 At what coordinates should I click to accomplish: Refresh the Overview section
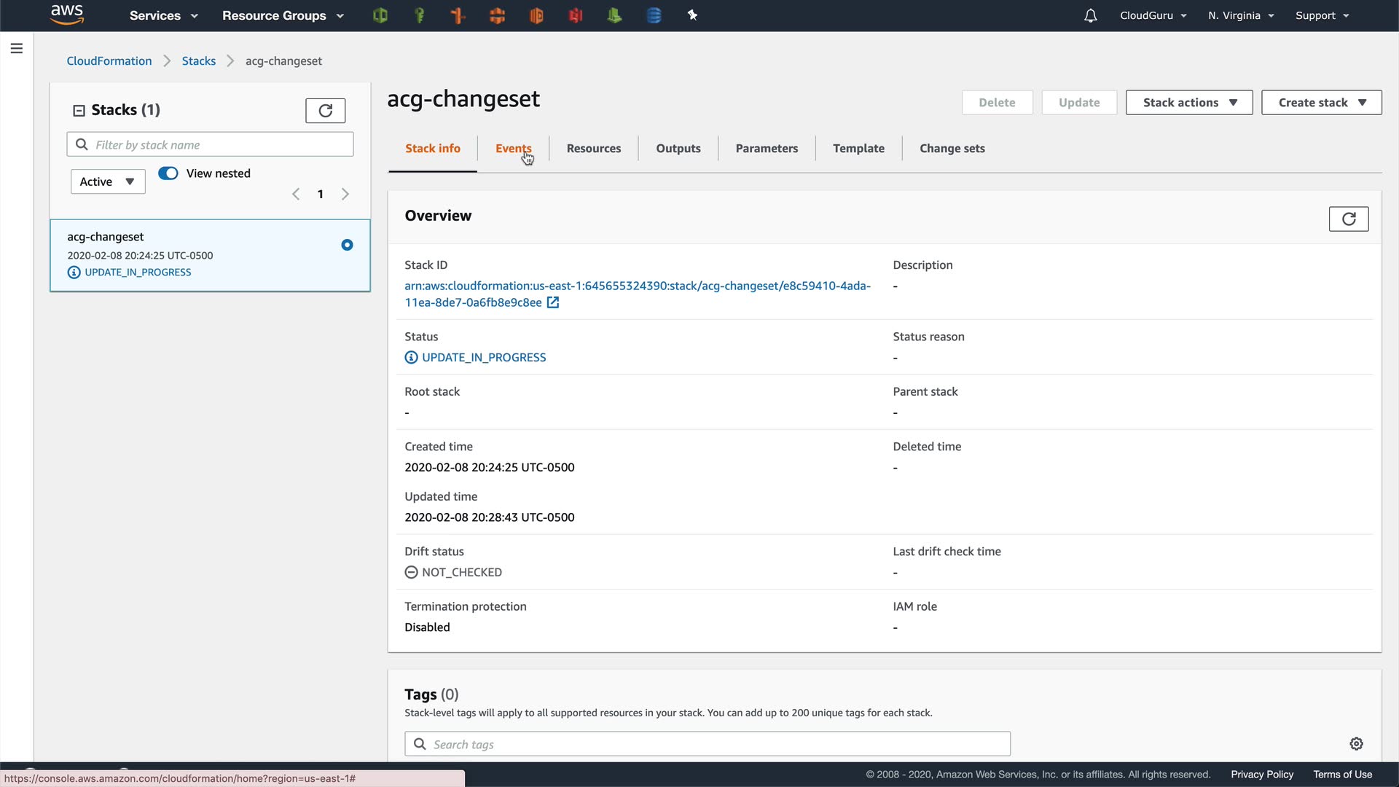[x=1348, y=219]
